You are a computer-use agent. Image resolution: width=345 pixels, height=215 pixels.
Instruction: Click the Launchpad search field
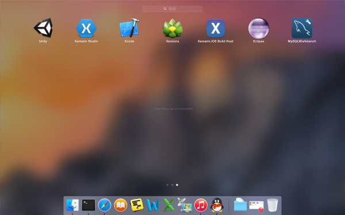(172, 9)
